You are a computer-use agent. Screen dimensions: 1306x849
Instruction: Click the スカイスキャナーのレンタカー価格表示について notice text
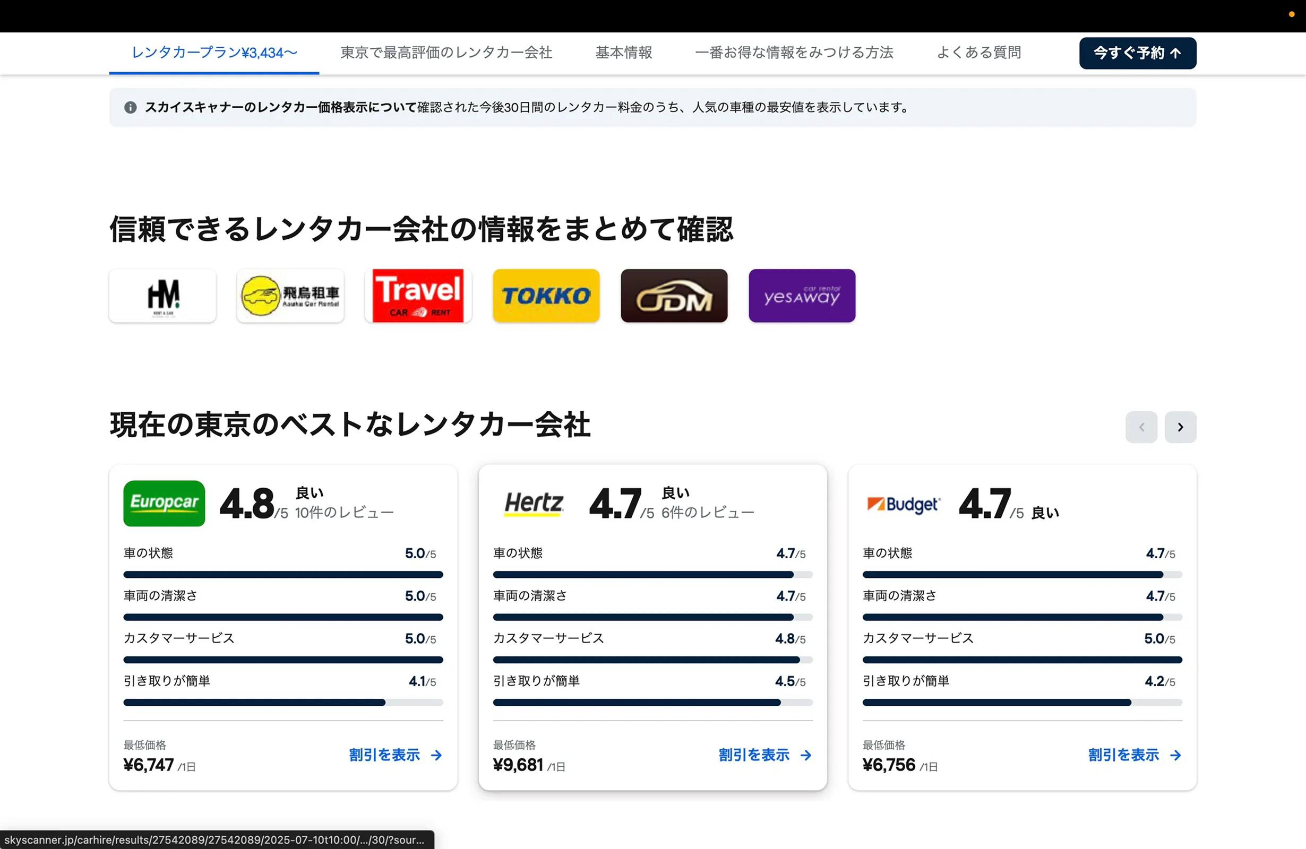tap(280, 108)
